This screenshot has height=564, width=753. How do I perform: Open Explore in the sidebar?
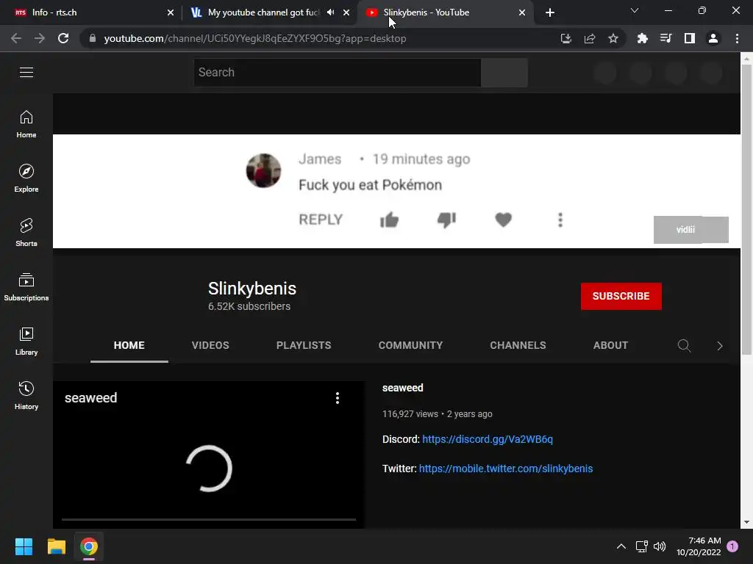pyautogui.click(x=26, y=178)
